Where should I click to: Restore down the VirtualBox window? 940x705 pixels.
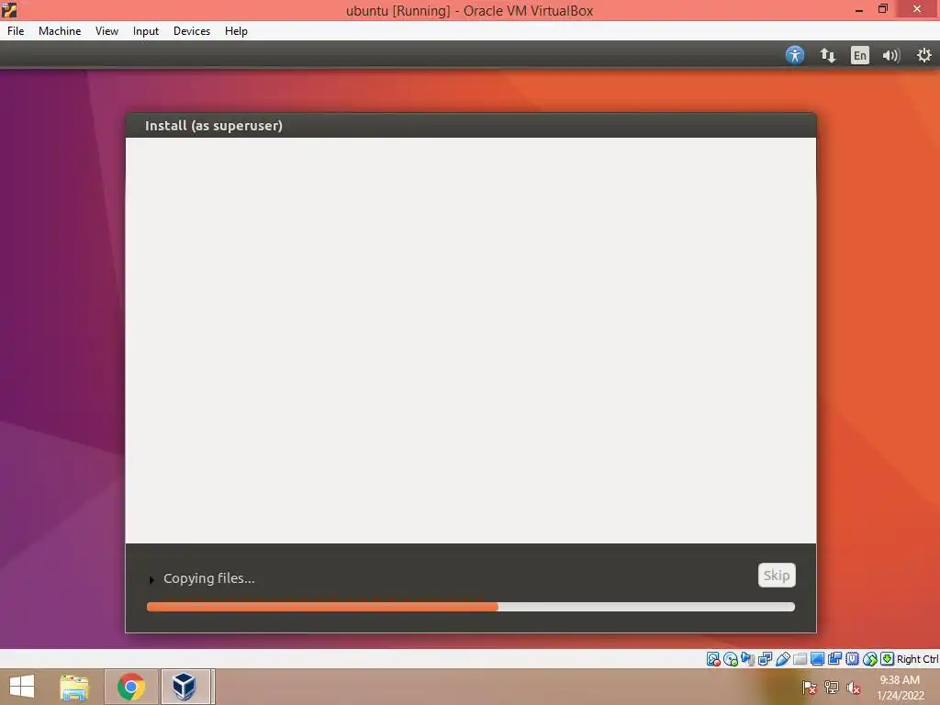[x=883, y=9]
